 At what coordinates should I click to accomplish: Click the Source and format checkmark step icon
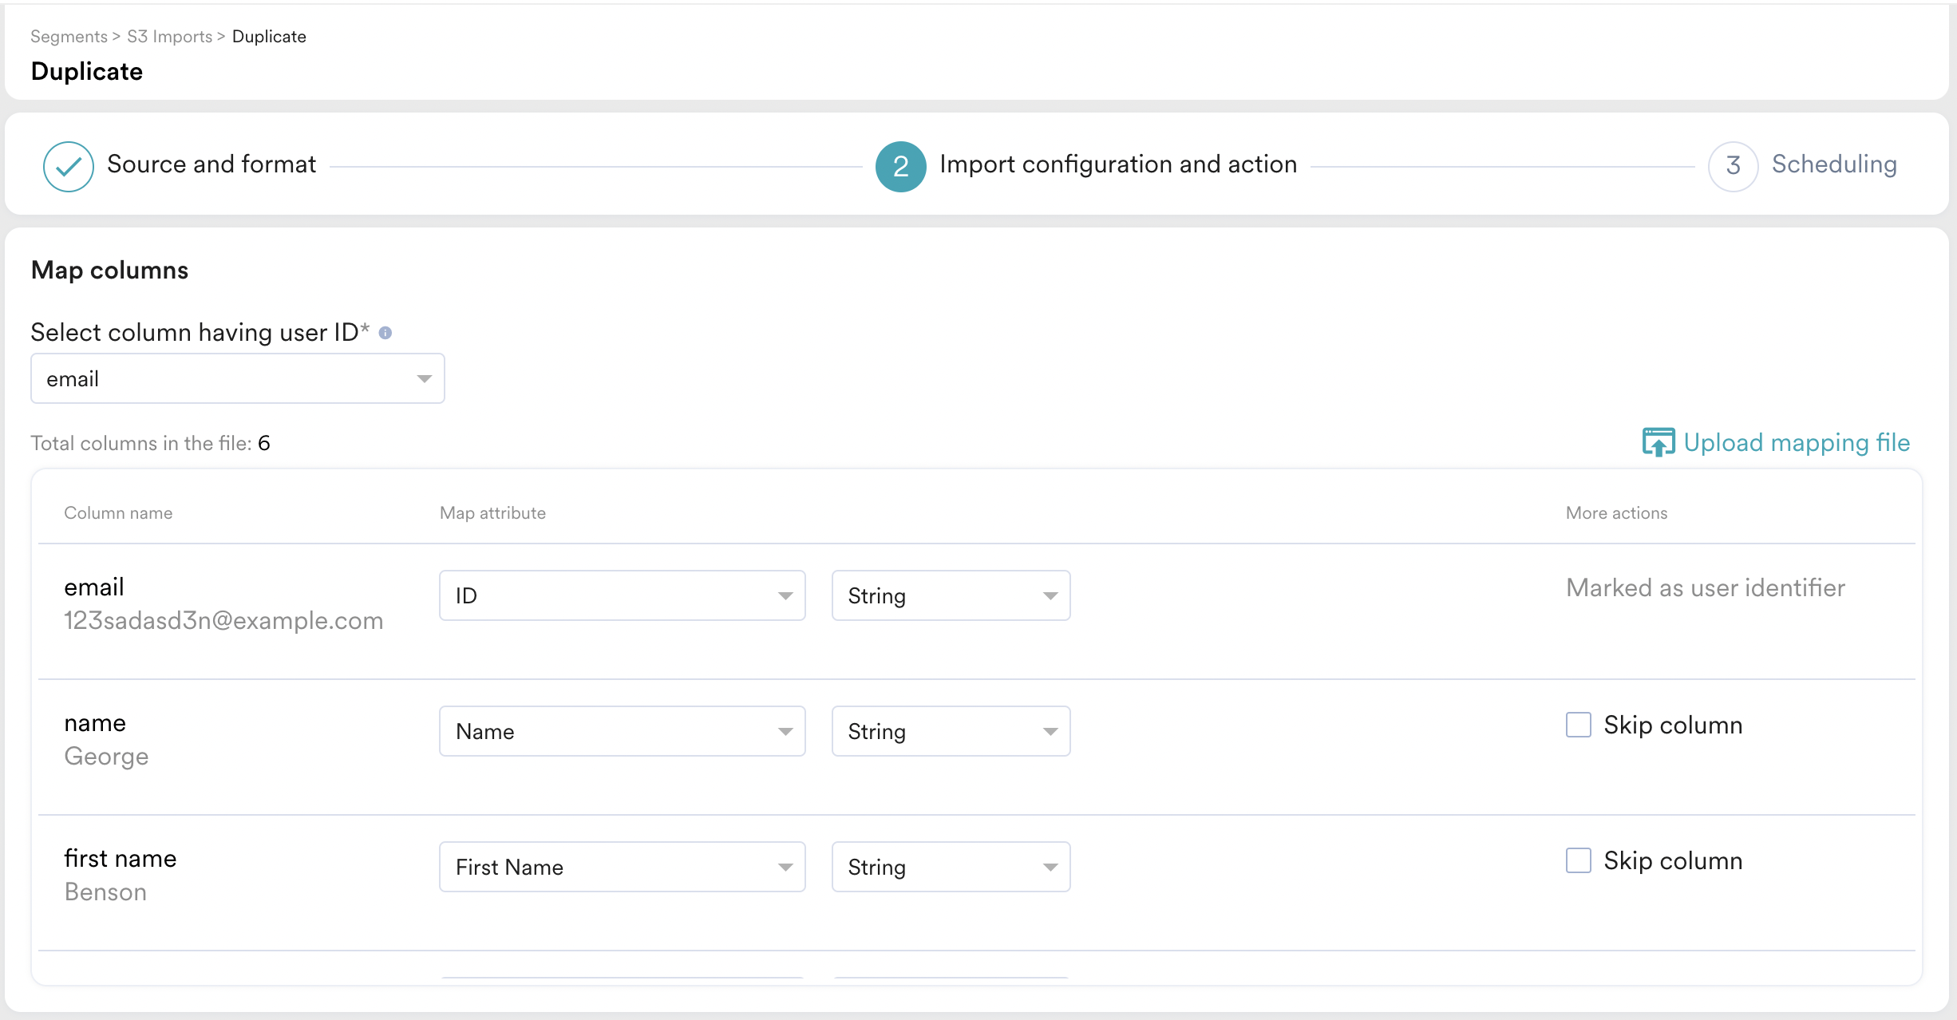click(x=69, y=166)
